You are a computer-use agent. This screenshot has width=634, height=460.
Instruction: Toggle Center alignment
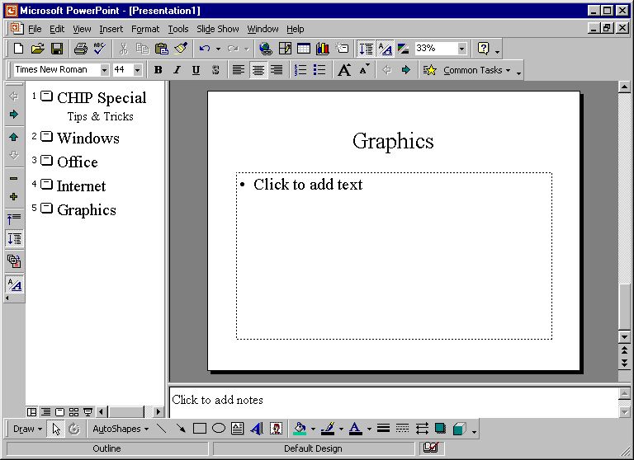click(258, 70)
